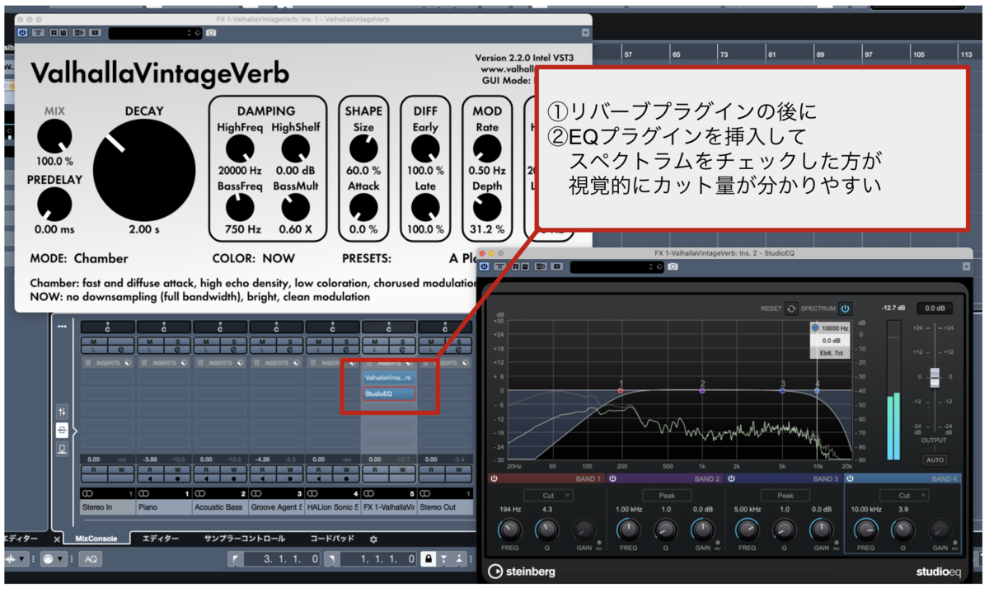This screenshot has width=989, height=589.
Task: Open the MixConsole settings gear icon
Action: click(x=373, y=538)
